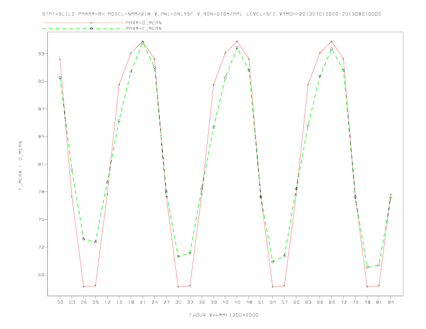Click the y-axis tick label 87
Image resolution: width=426 pixels, height=329 pixels.
point(41,109)
